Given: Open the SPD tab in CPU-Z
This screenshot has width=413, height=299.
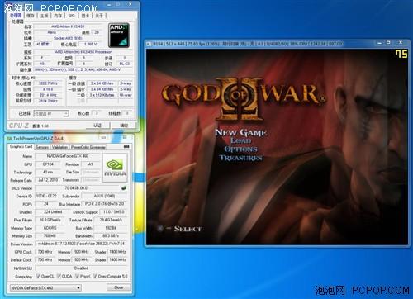Looking at the screenshot, I should [72, 16].
